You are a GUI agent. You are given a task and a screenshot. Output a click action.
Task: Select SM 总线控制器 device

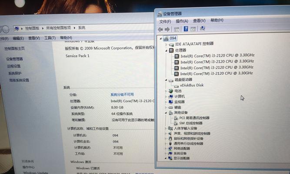pos(190,123)
